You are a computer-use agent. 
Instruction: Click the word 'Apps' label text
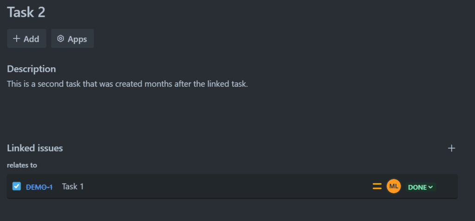(78, 39)
